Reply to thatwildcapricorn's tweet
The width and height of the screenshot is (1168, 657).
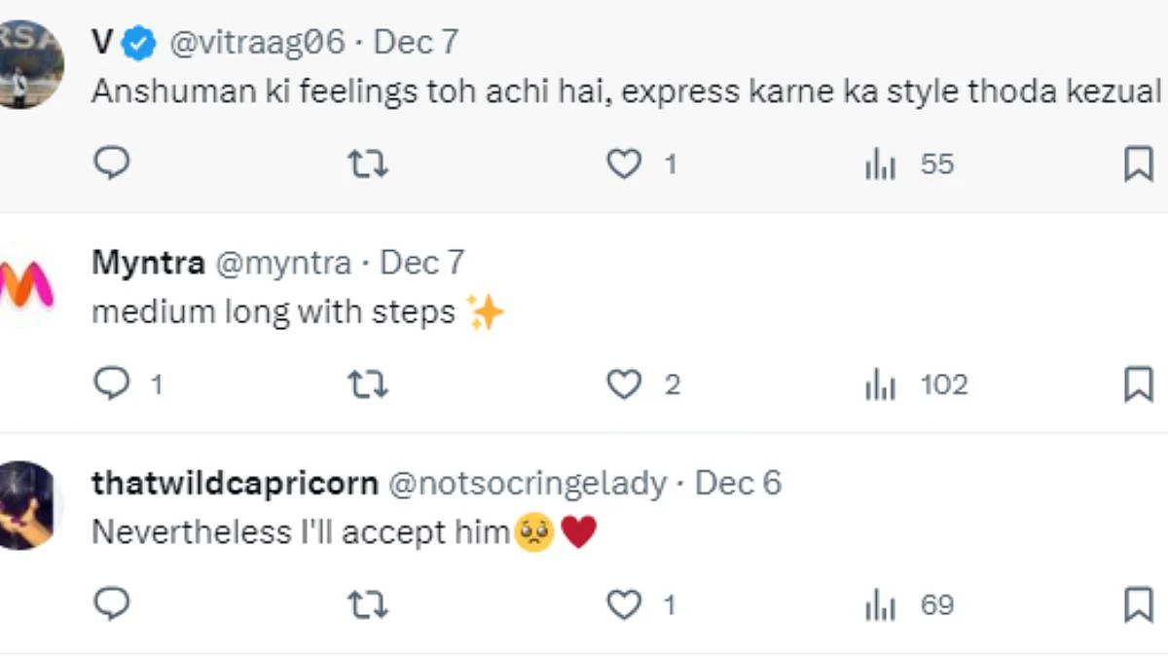pyautogui.click(x=112, y=604)
